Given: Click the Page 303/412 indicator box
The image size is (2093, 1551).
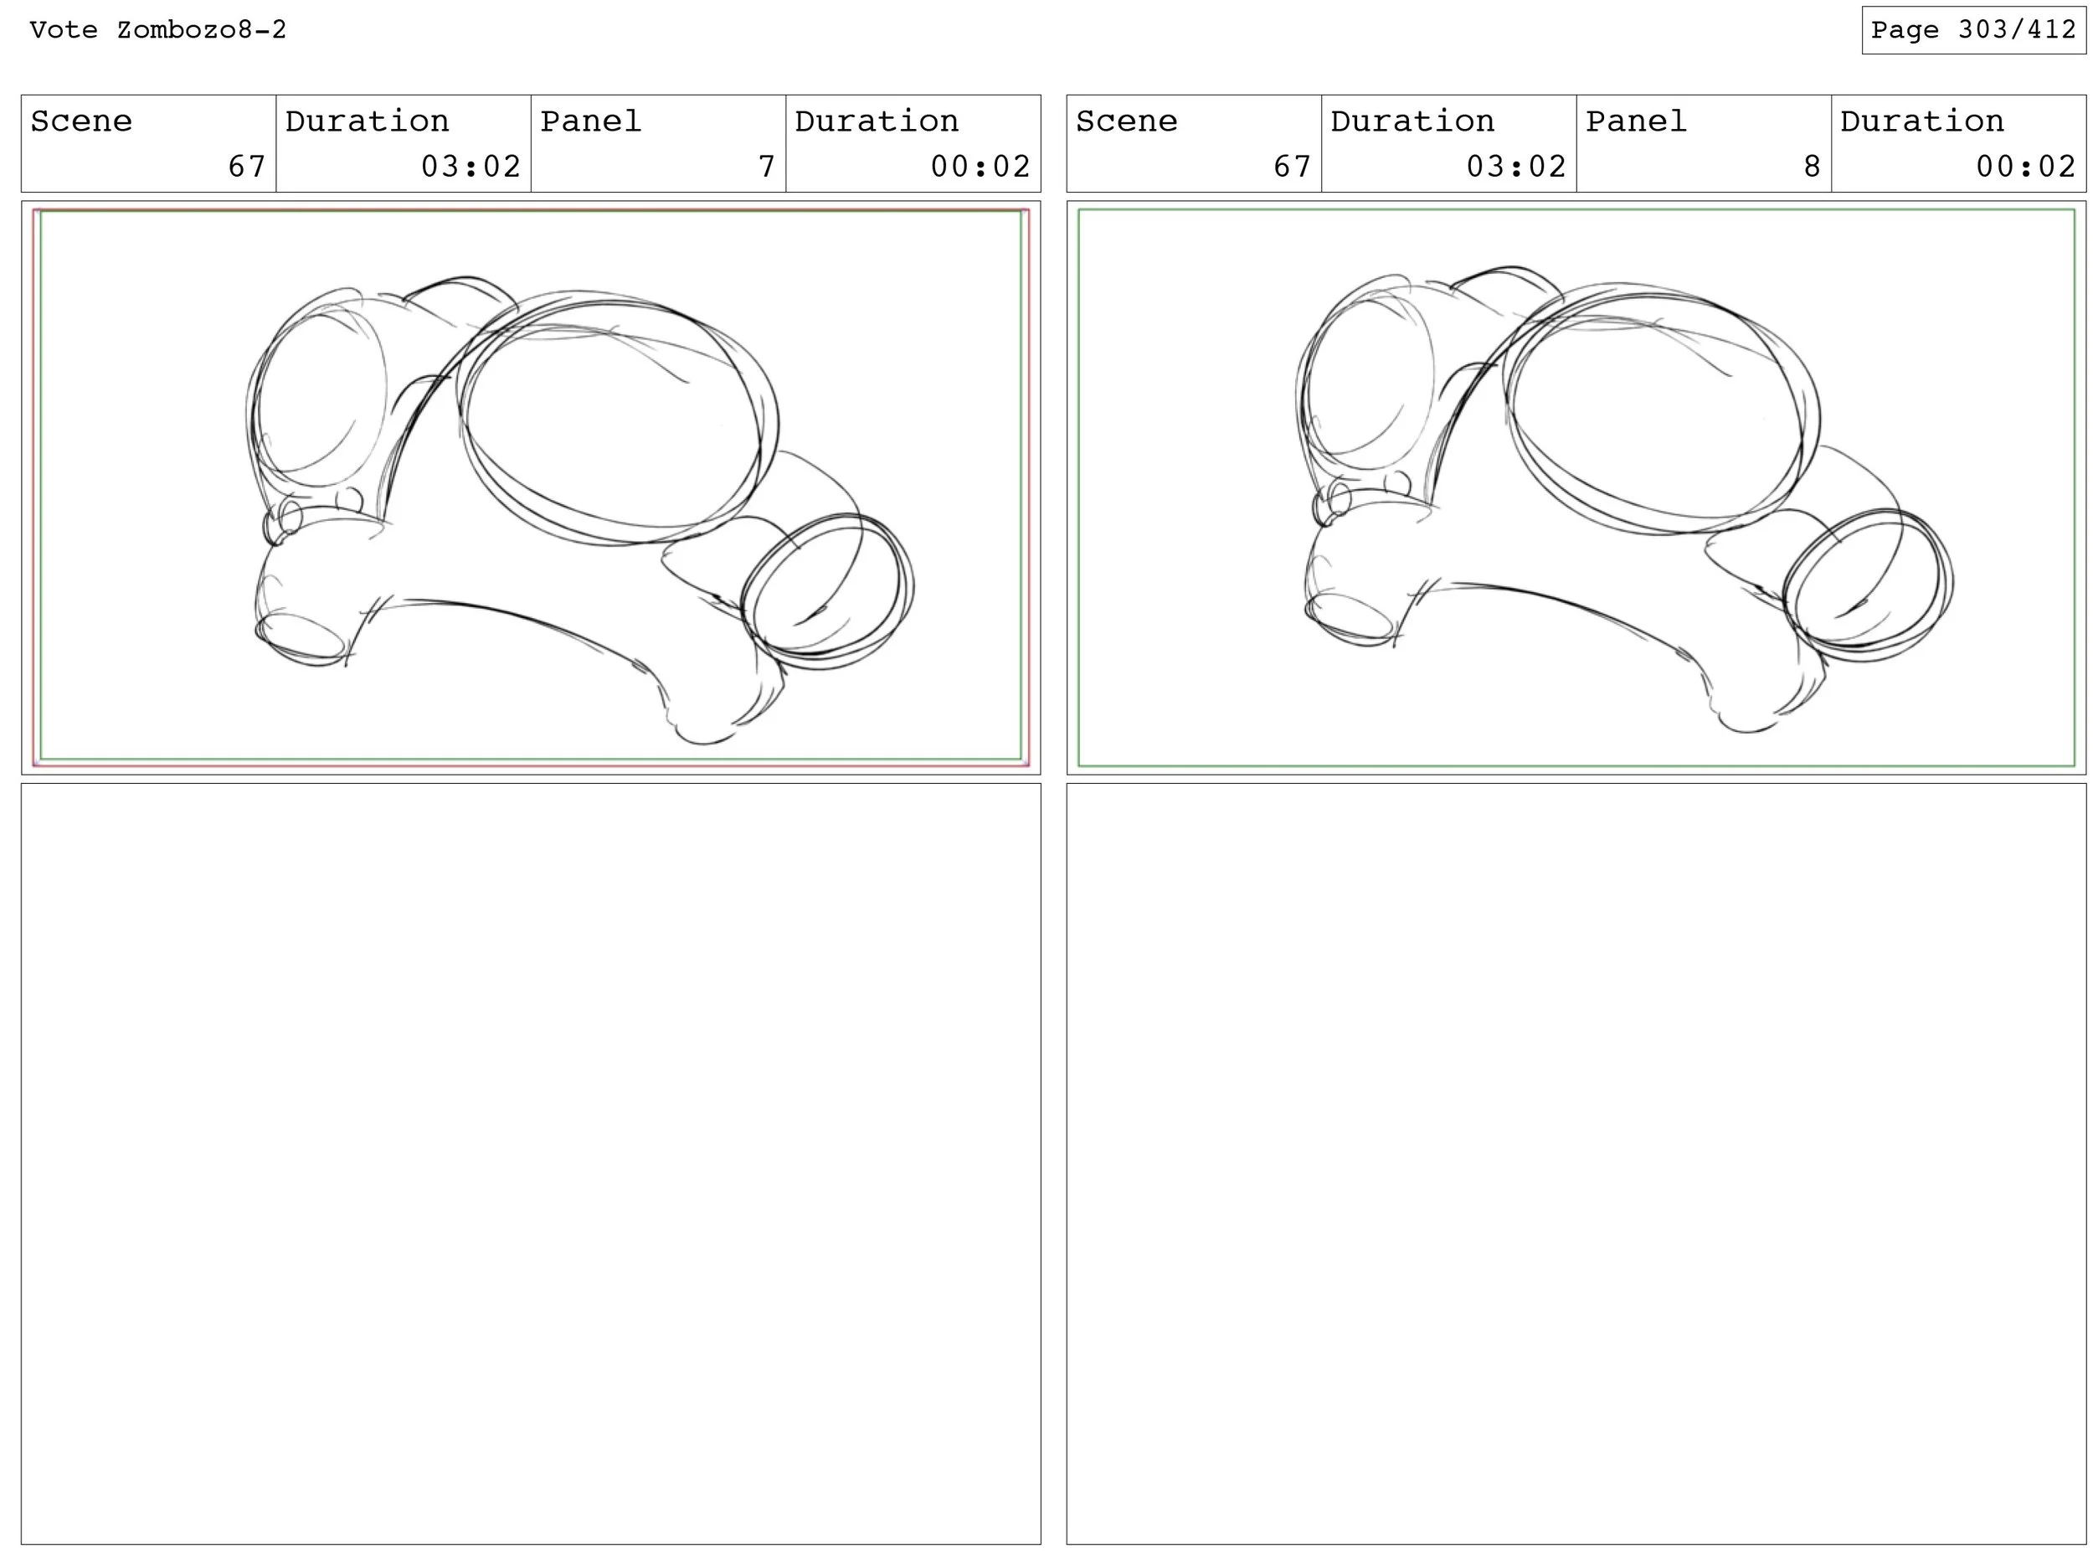Looking at the screenshot, I should [1973, 30].
